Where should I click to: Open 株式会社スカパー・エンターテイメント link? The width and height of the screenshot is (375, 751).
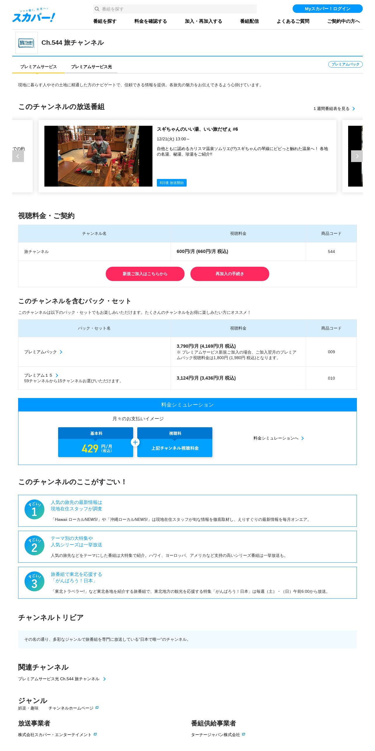pos(55,735)
